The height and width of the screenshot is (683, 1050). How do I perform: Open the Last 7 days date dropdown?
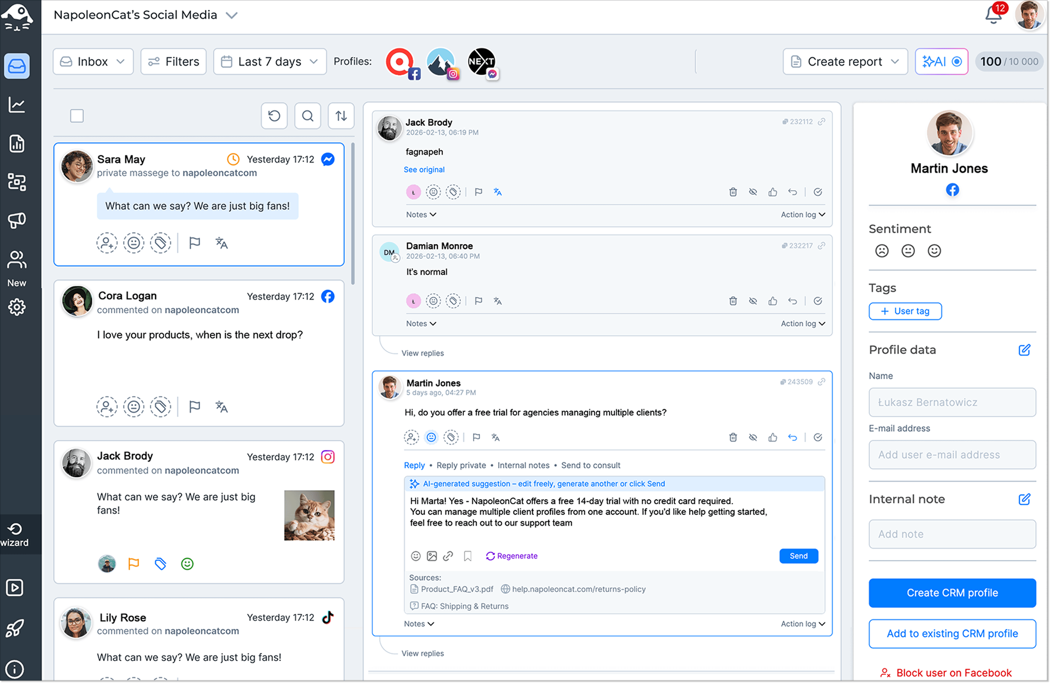point(270,61)
